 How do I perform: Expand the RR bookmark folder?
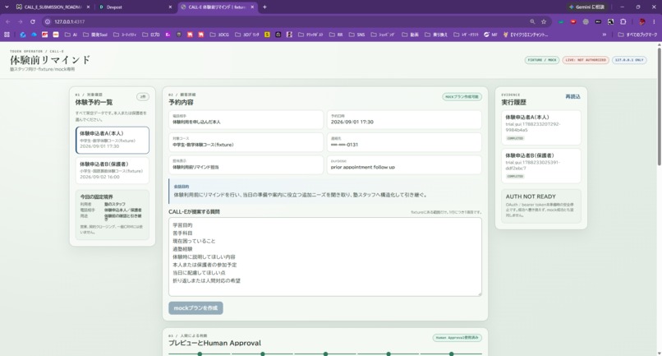pyautogui.click(x=336, y=35)
